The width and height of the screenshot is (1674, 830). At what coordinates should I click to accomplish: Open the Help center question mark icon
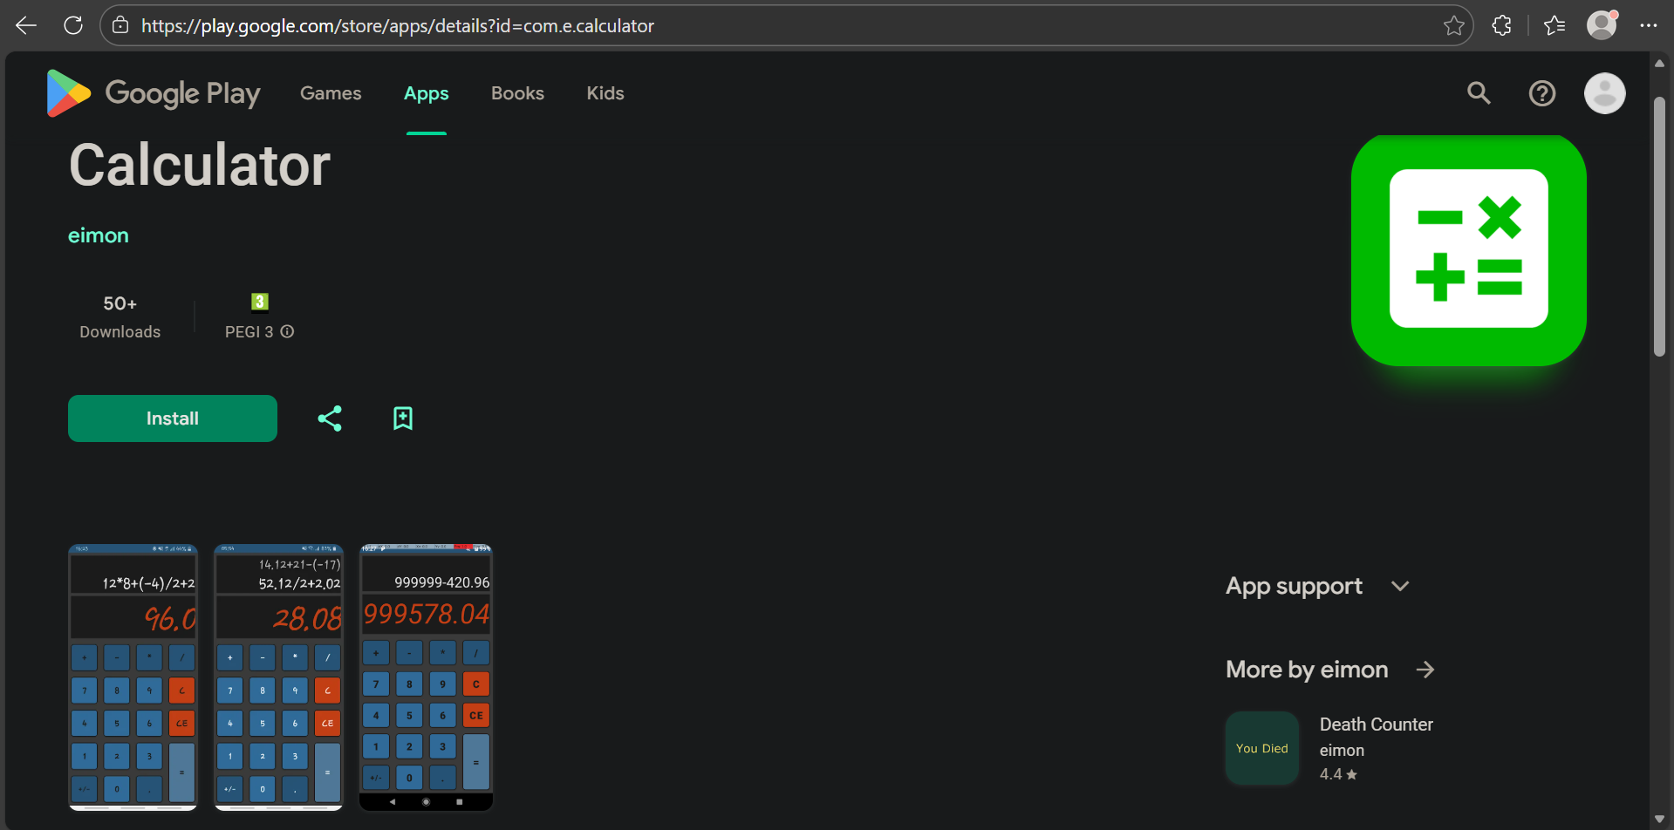(x=1542, y=93)
